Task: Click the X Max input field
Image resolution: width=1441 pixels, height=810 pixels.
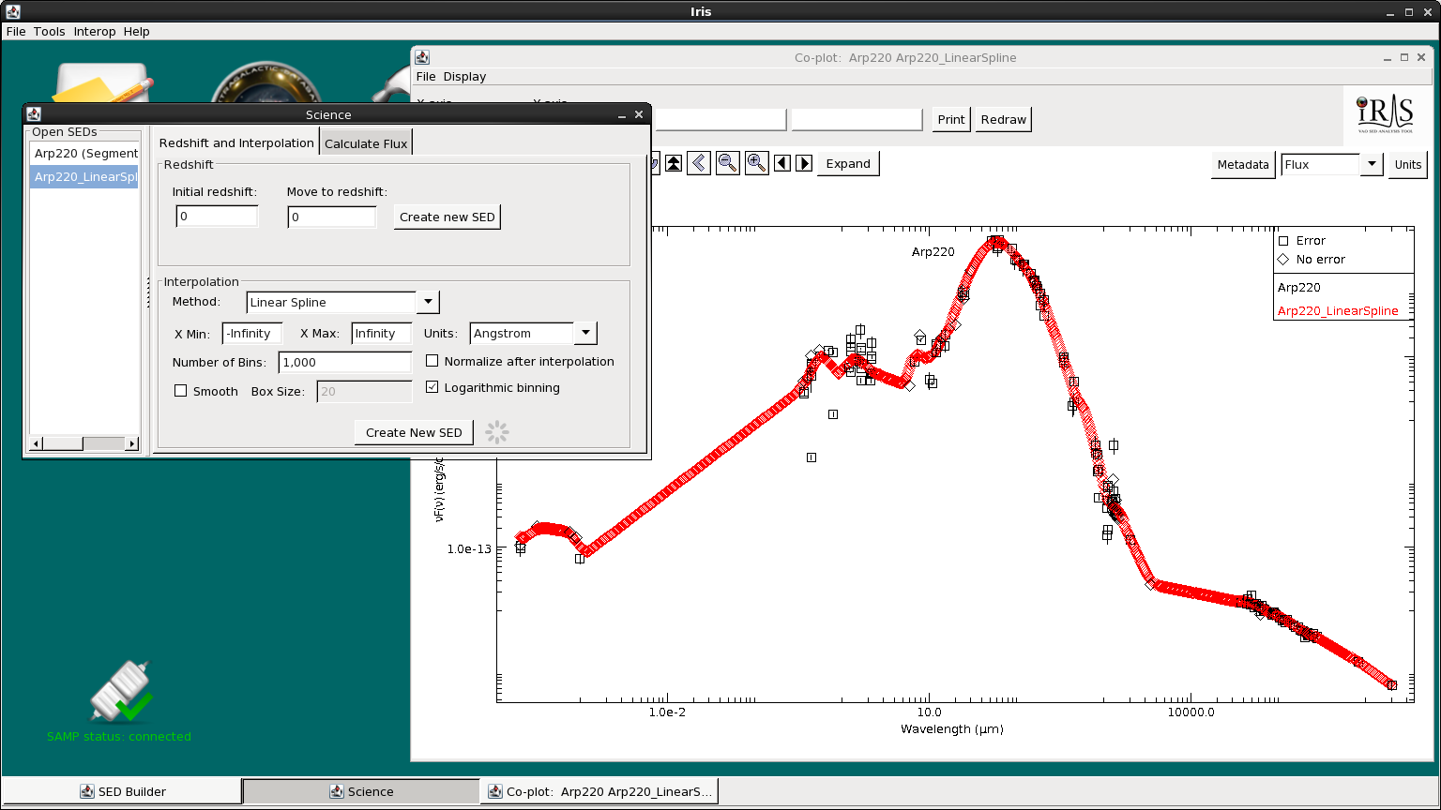Action: (382, 333)
